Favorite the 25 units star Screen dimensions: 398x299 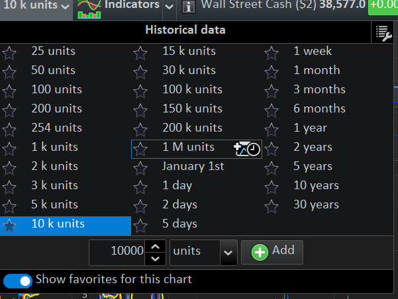point(9,52)
